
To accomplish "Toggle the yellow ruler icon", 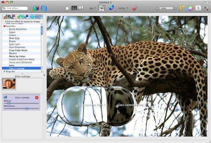I will click(182, 8).
